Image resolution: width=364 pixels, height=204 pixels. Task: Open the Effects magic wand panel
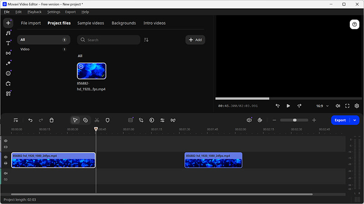(8, 63)
